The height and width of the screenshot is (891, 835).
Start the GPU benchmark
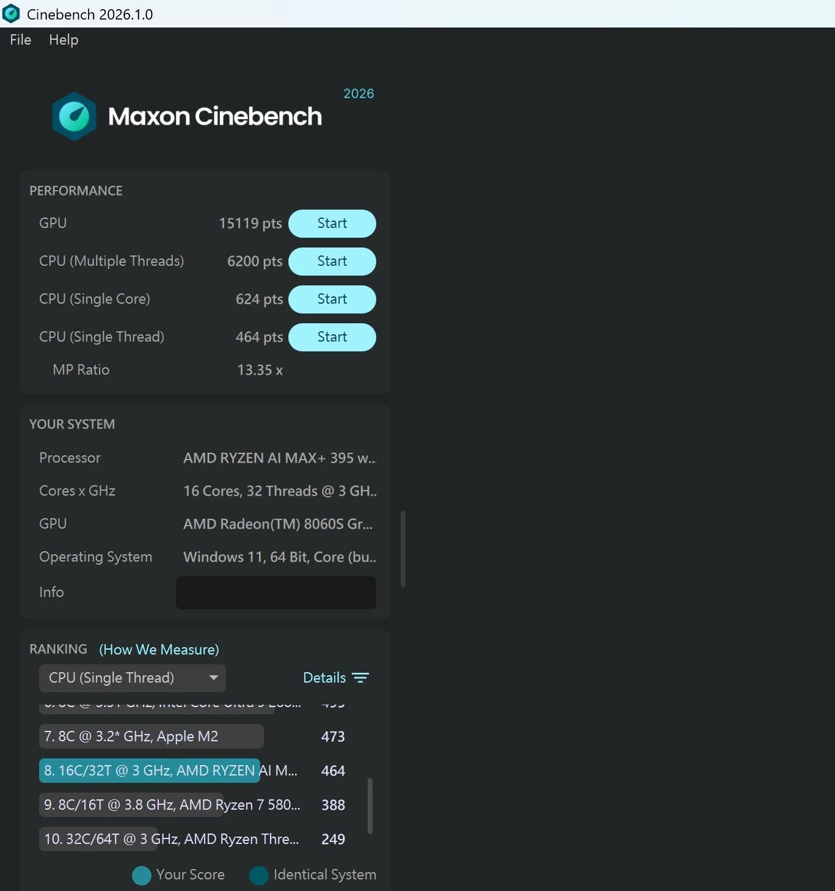pos(332,224)
